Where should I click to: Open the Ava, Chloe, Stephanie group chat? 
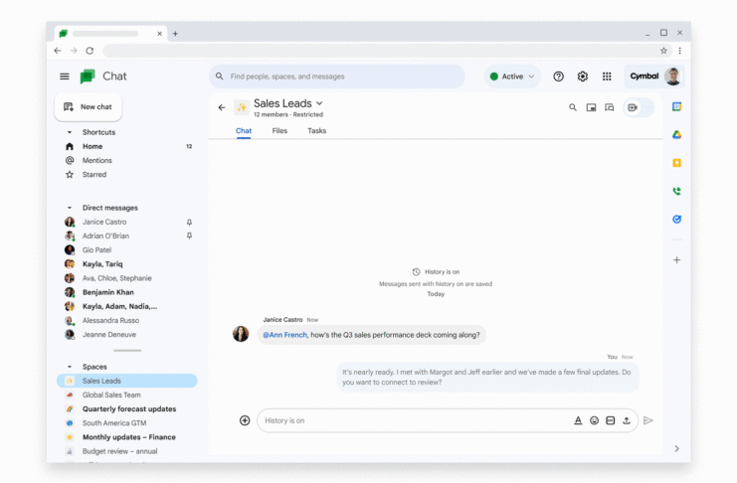pyautogui.click(x=127, y=278)
